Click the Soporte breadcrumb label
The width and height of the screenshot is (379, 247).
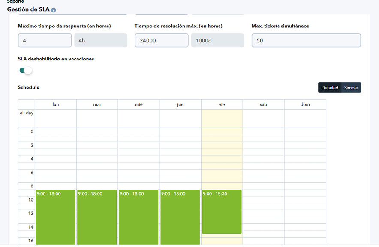(15, 2)
